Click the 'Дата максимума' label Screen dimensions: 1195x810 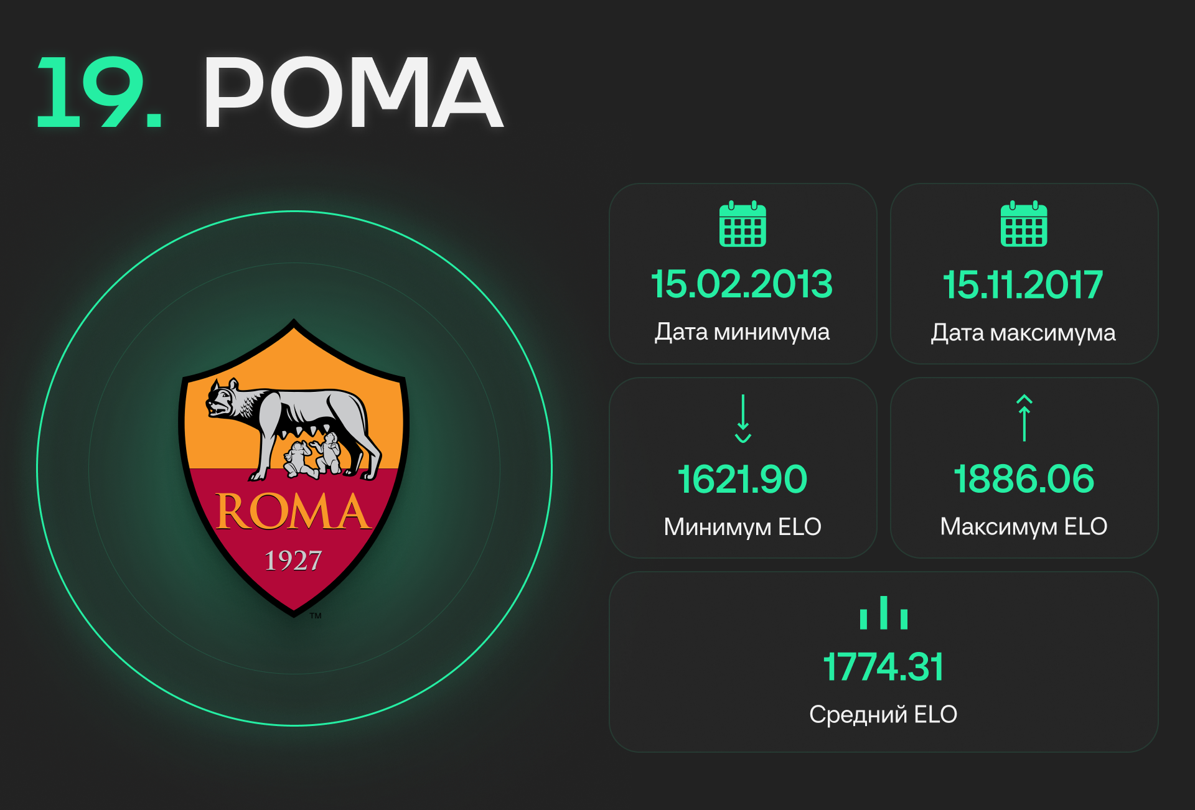tap(1023, 333)
